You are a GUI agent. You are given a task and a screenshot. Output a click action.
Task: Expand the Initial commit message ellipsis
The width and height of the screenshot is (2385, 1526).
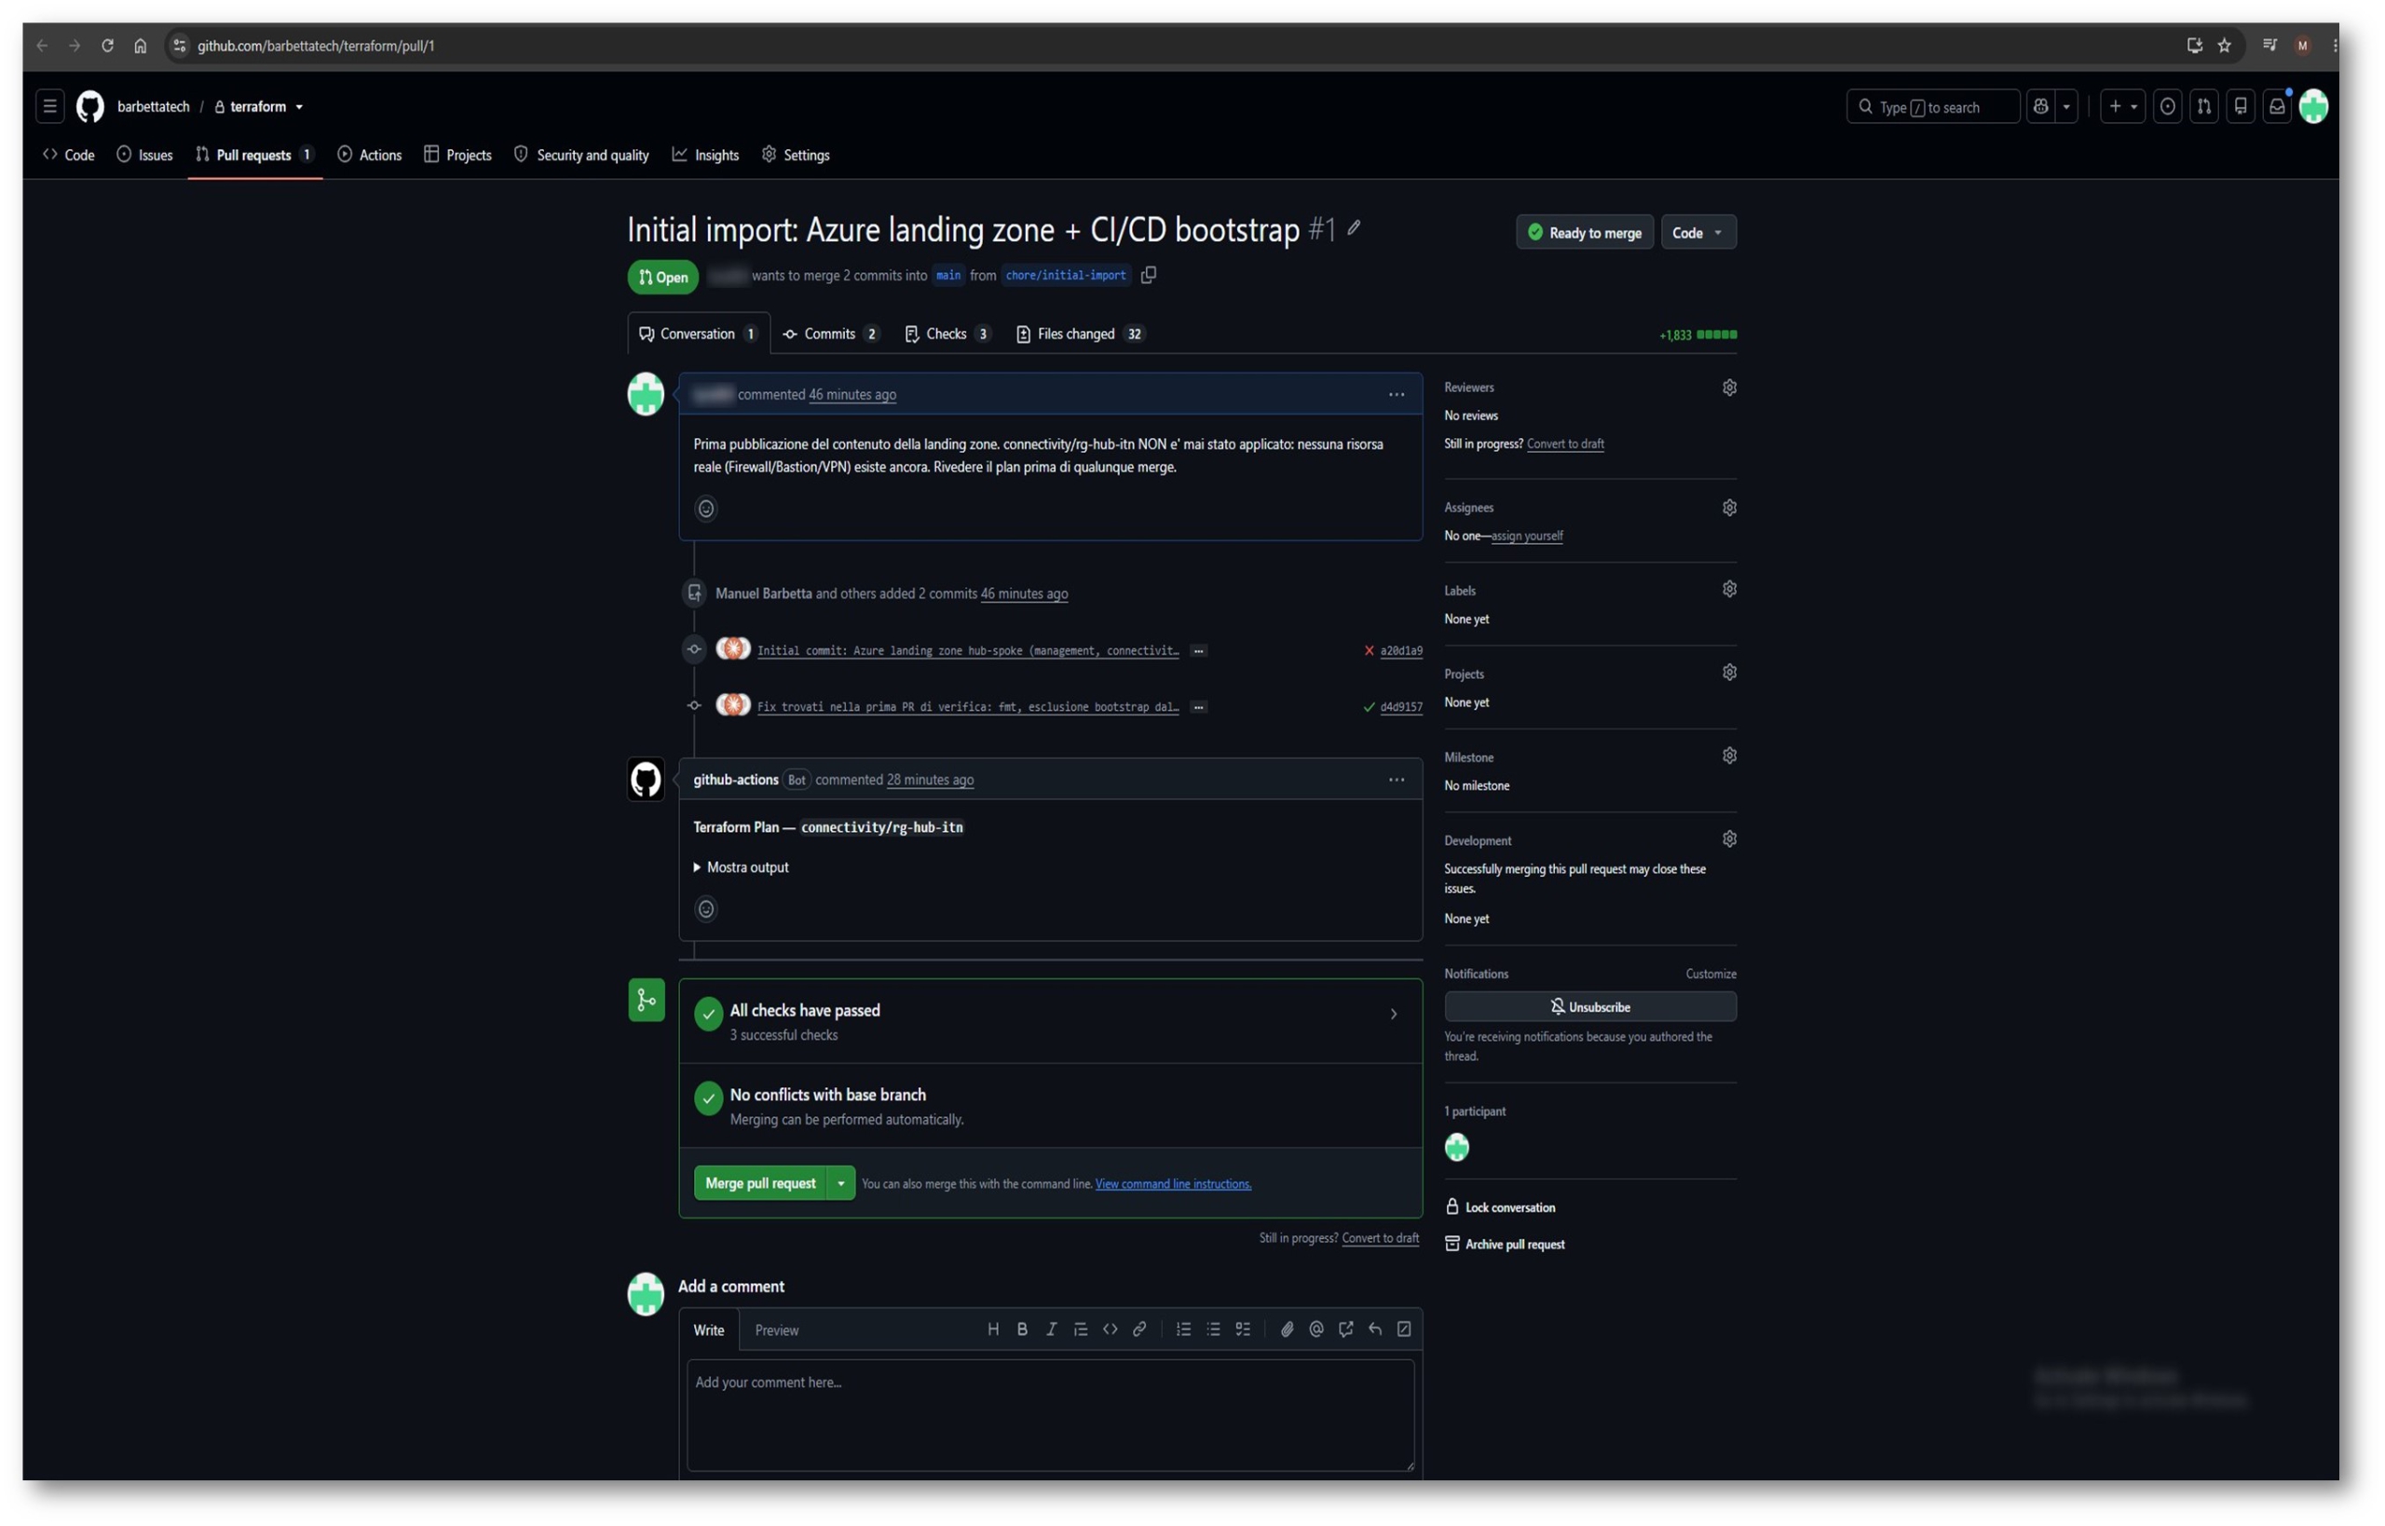coord(1199,652)
